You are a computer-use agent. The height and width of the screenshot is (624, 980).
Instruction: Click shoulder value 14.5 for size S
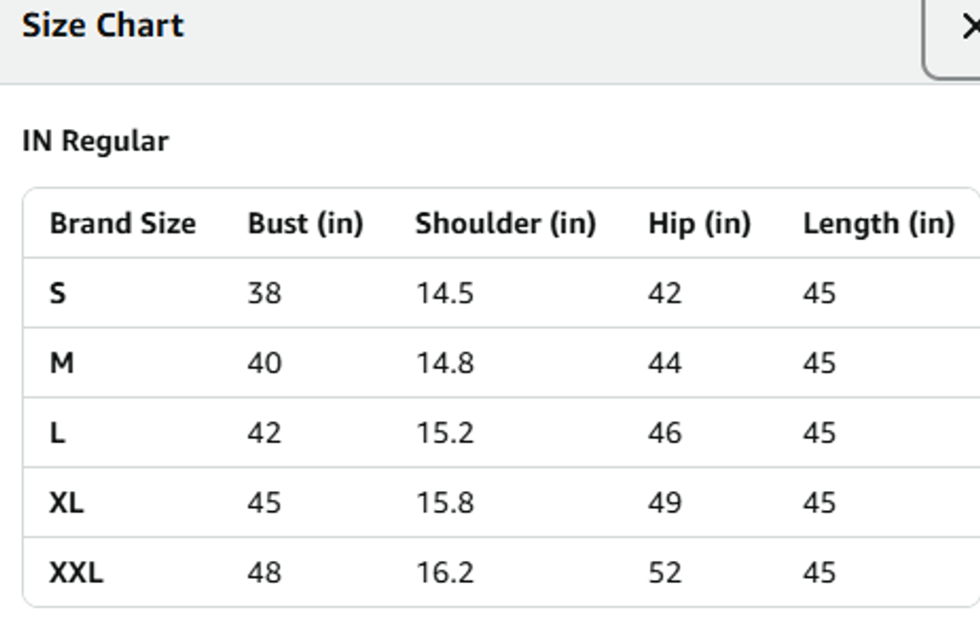coord(444,293)
